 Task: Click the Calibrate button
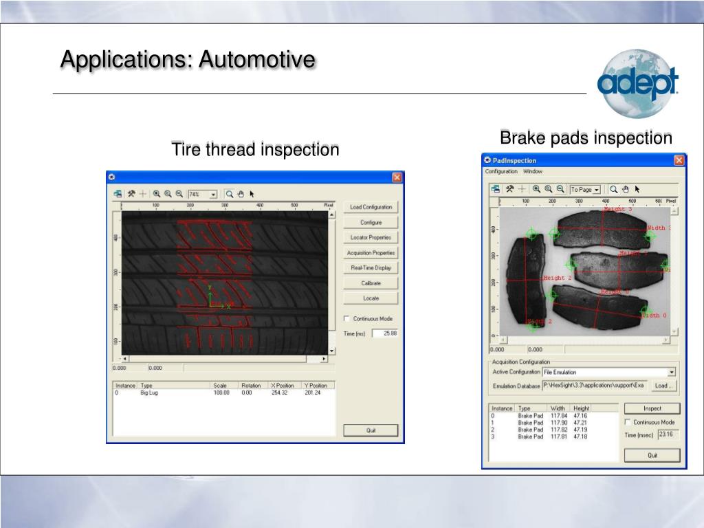click(371, 283)
